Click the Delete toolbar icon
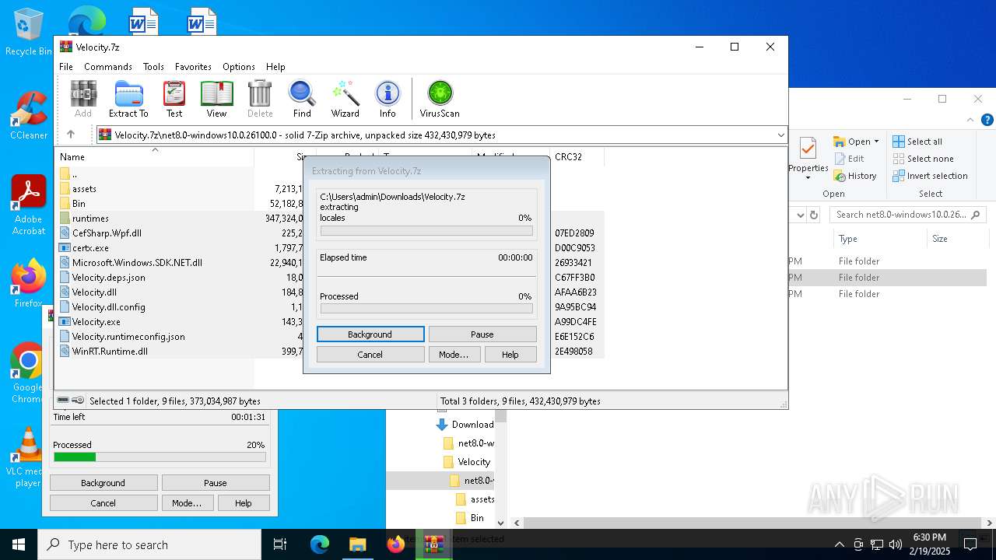The image size is (996, 560). [x=260, y=99]
